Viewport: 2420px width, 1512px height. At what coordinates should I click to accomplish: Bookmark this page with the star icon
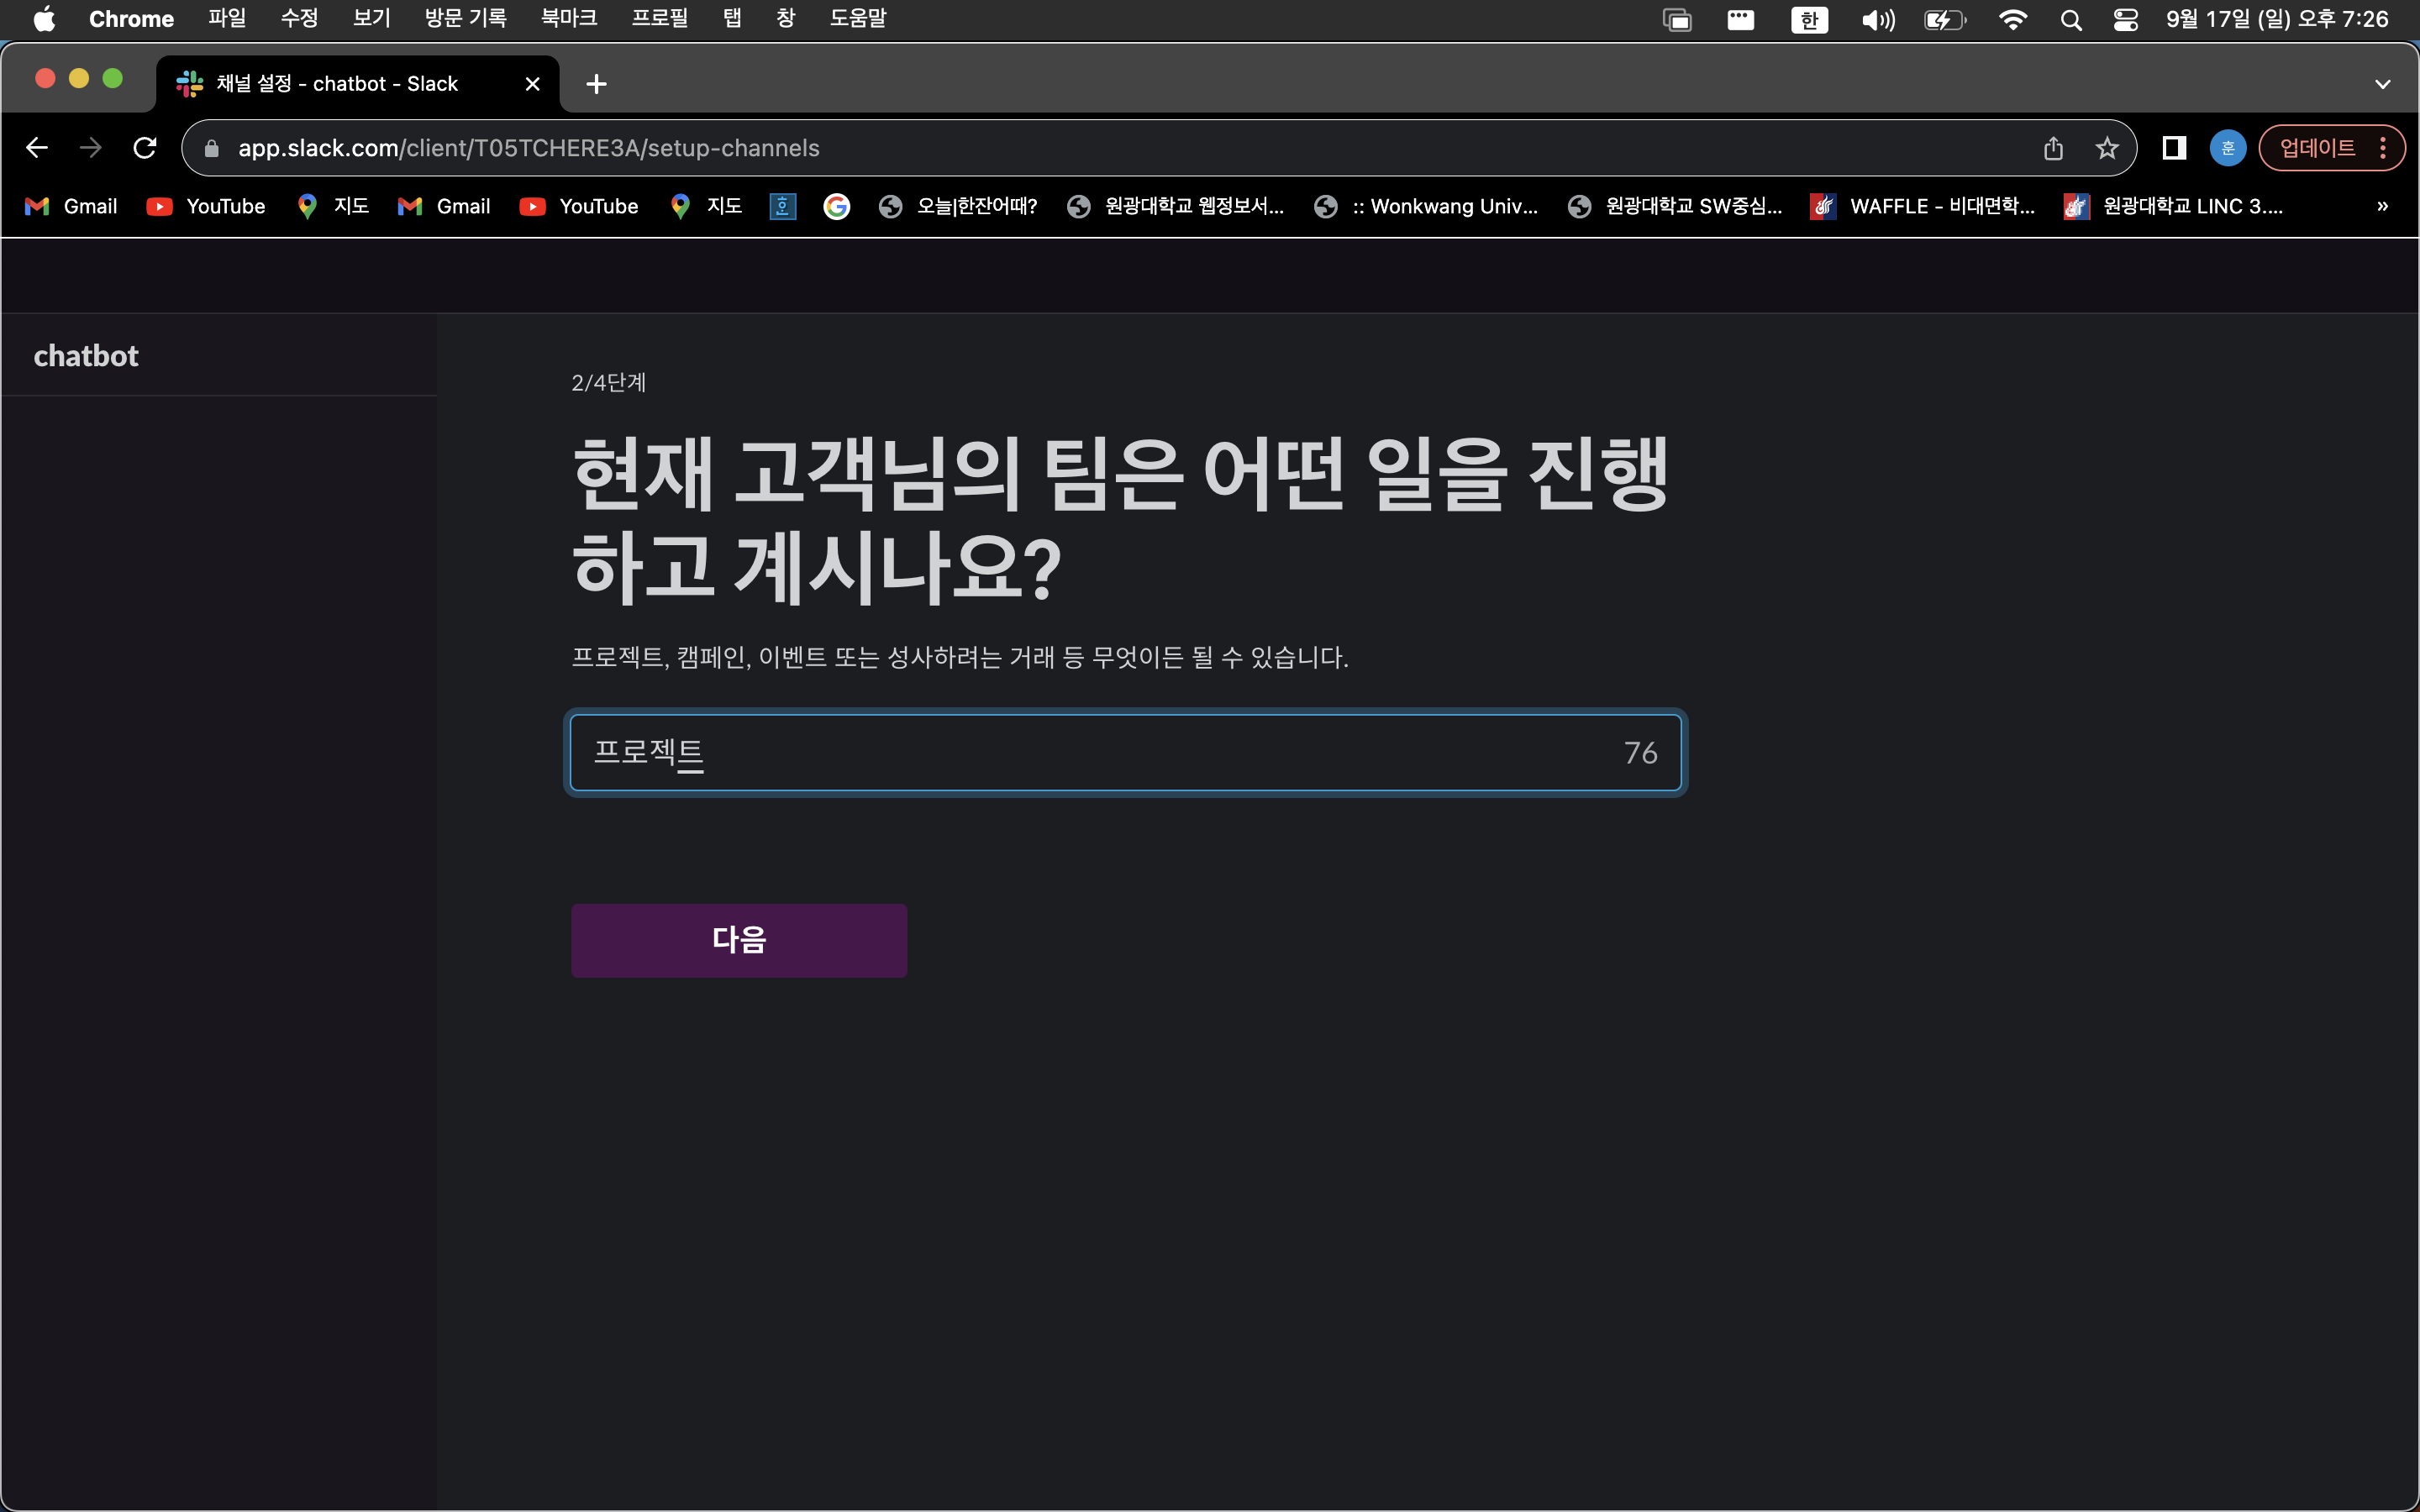pyautogui.click(x=2107, y=148)
